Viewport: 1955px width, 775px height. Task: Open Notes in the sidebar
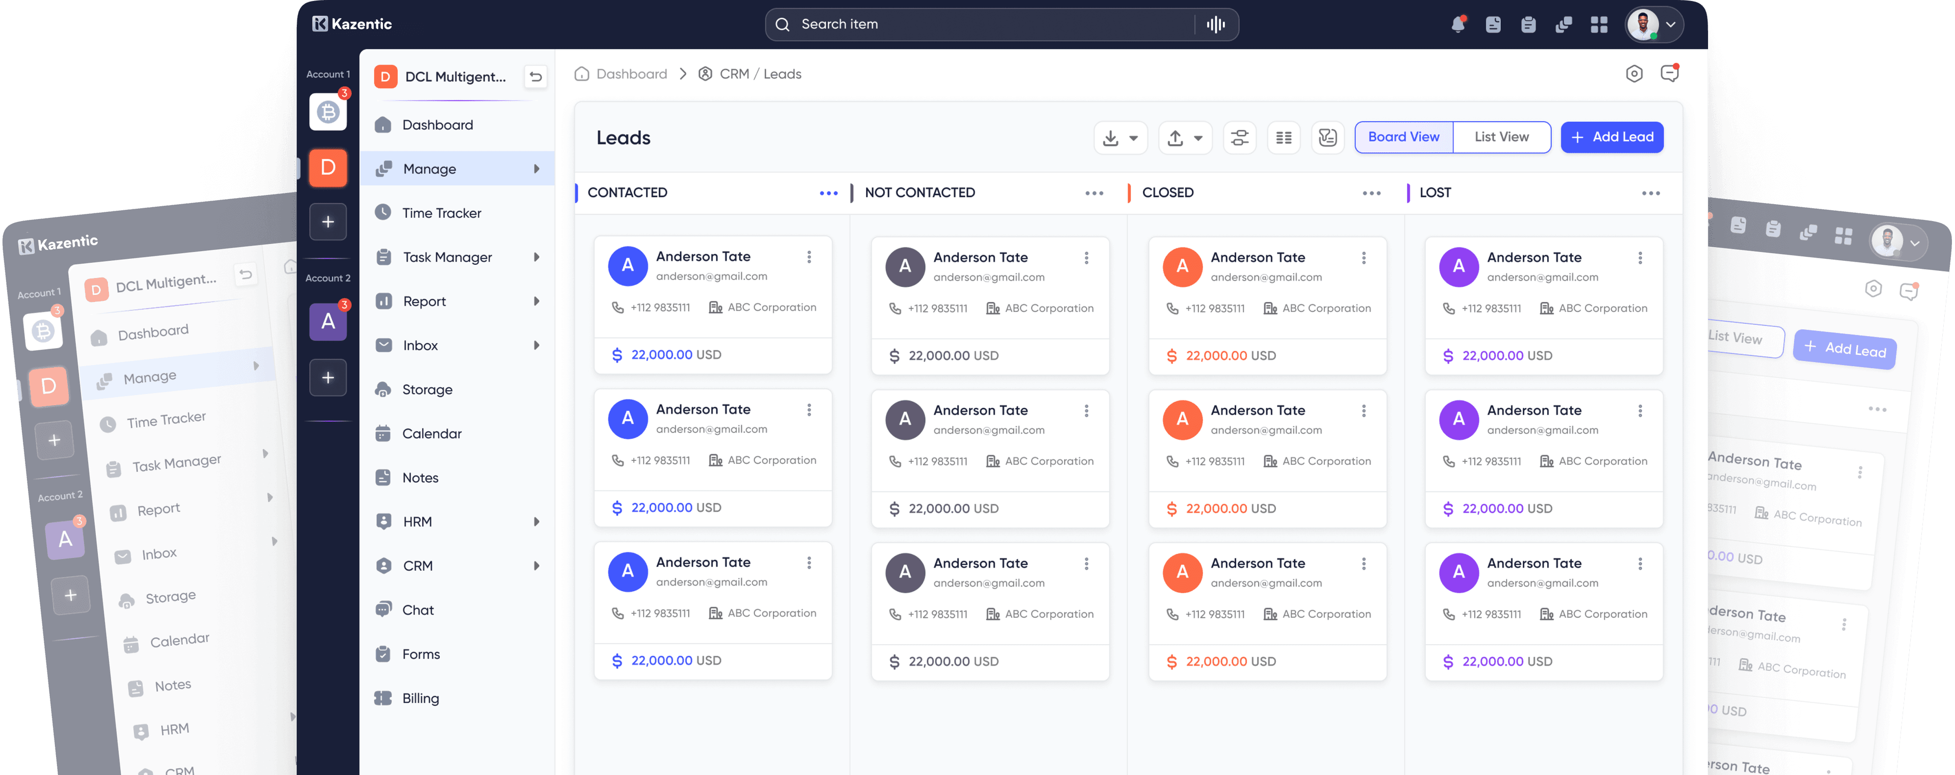click(x=457, y=478)
